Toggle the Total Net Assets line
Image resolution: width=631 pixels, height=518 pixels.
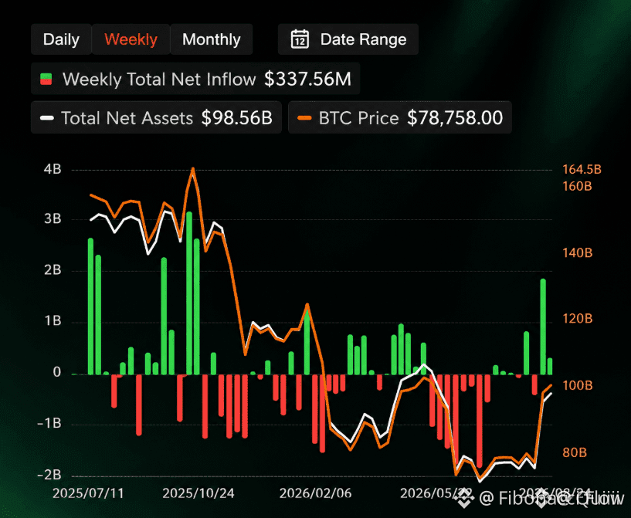pyautogui.click(x=156, y=118)
